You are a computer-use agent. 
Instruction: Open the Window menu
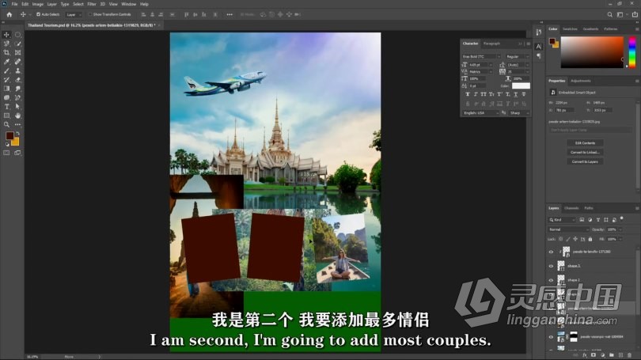pos(128,4)
